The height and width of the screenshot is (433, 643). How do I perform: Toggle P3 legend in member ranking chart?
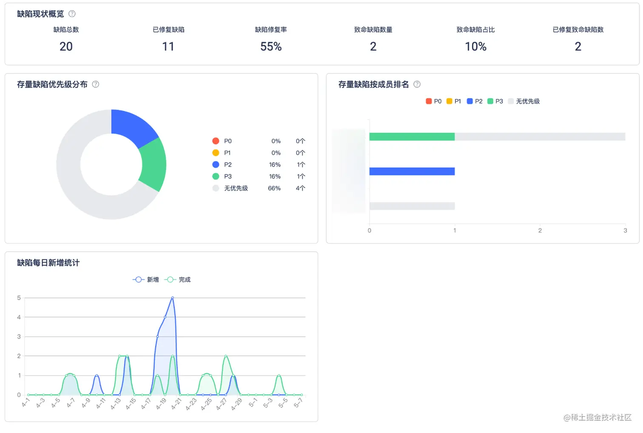pos(495,101)
